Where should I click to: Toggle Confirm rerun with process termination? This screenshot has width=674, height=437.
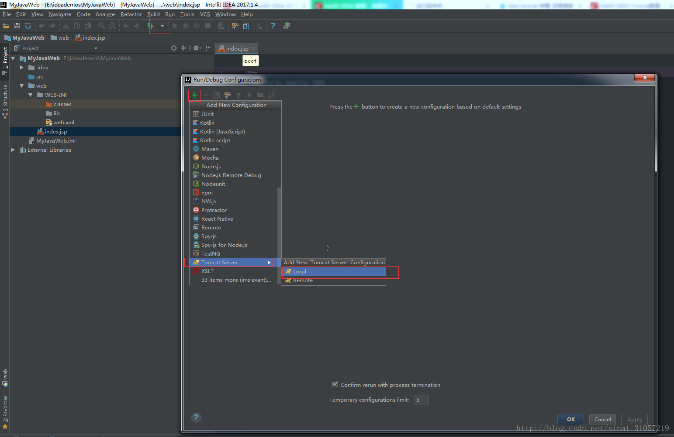[335, 385]
